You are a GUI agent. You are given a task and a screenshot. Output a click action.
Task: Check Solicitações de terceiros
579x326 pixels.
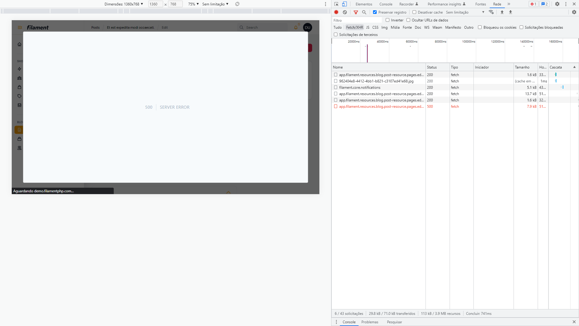click(x=336, y=34)
